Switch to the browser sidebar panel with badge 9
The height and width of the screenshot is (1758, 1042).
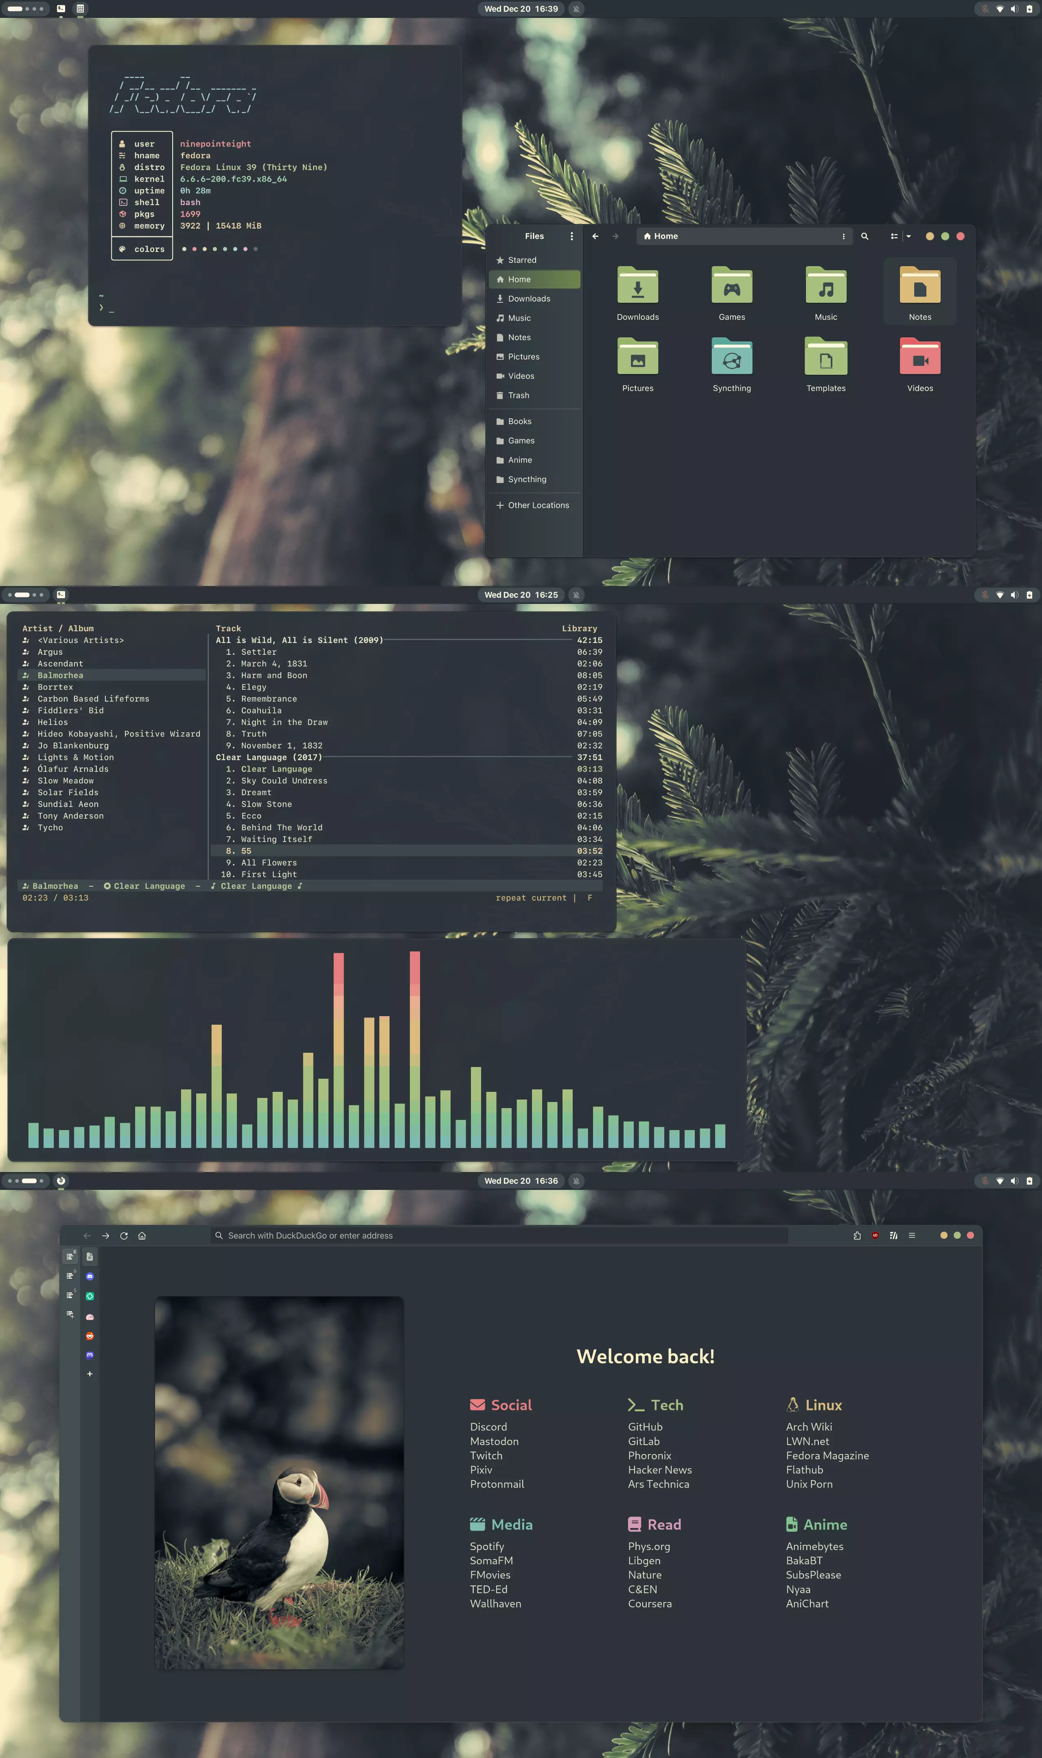(70, 1276)
